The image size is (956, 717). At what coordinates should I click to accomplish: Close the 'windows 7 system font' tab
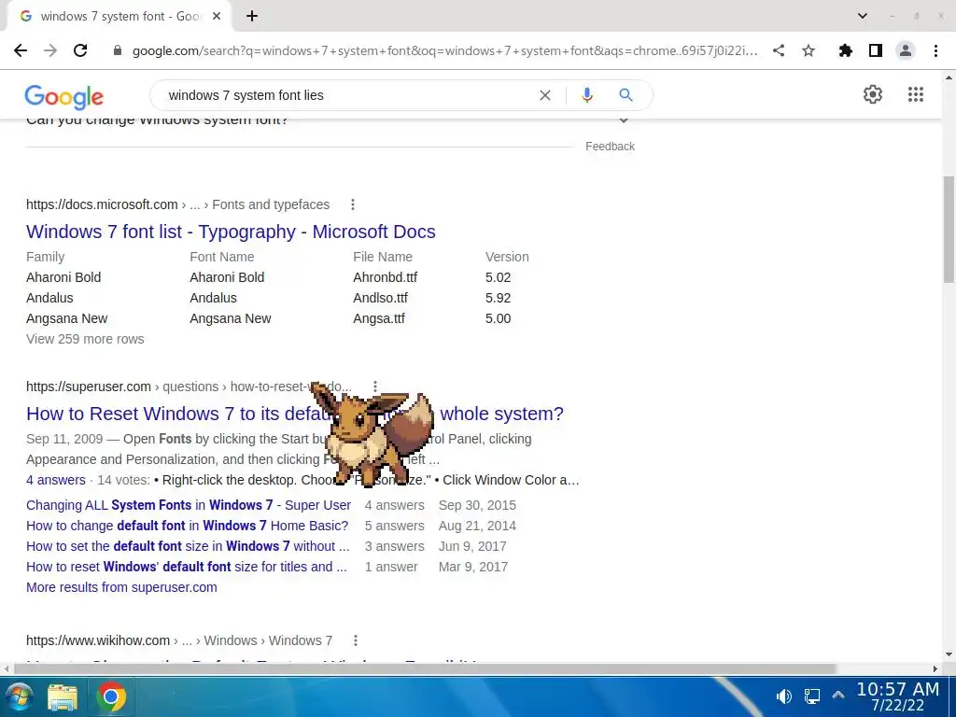click(217, 17)
